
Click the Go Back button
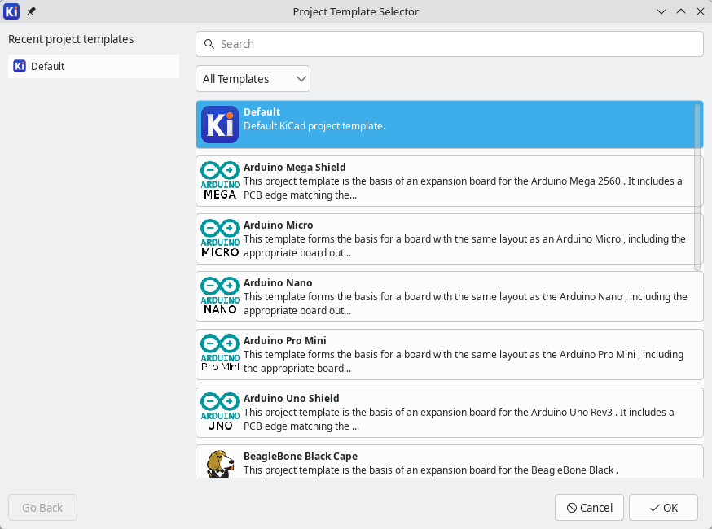click(42, 507)
